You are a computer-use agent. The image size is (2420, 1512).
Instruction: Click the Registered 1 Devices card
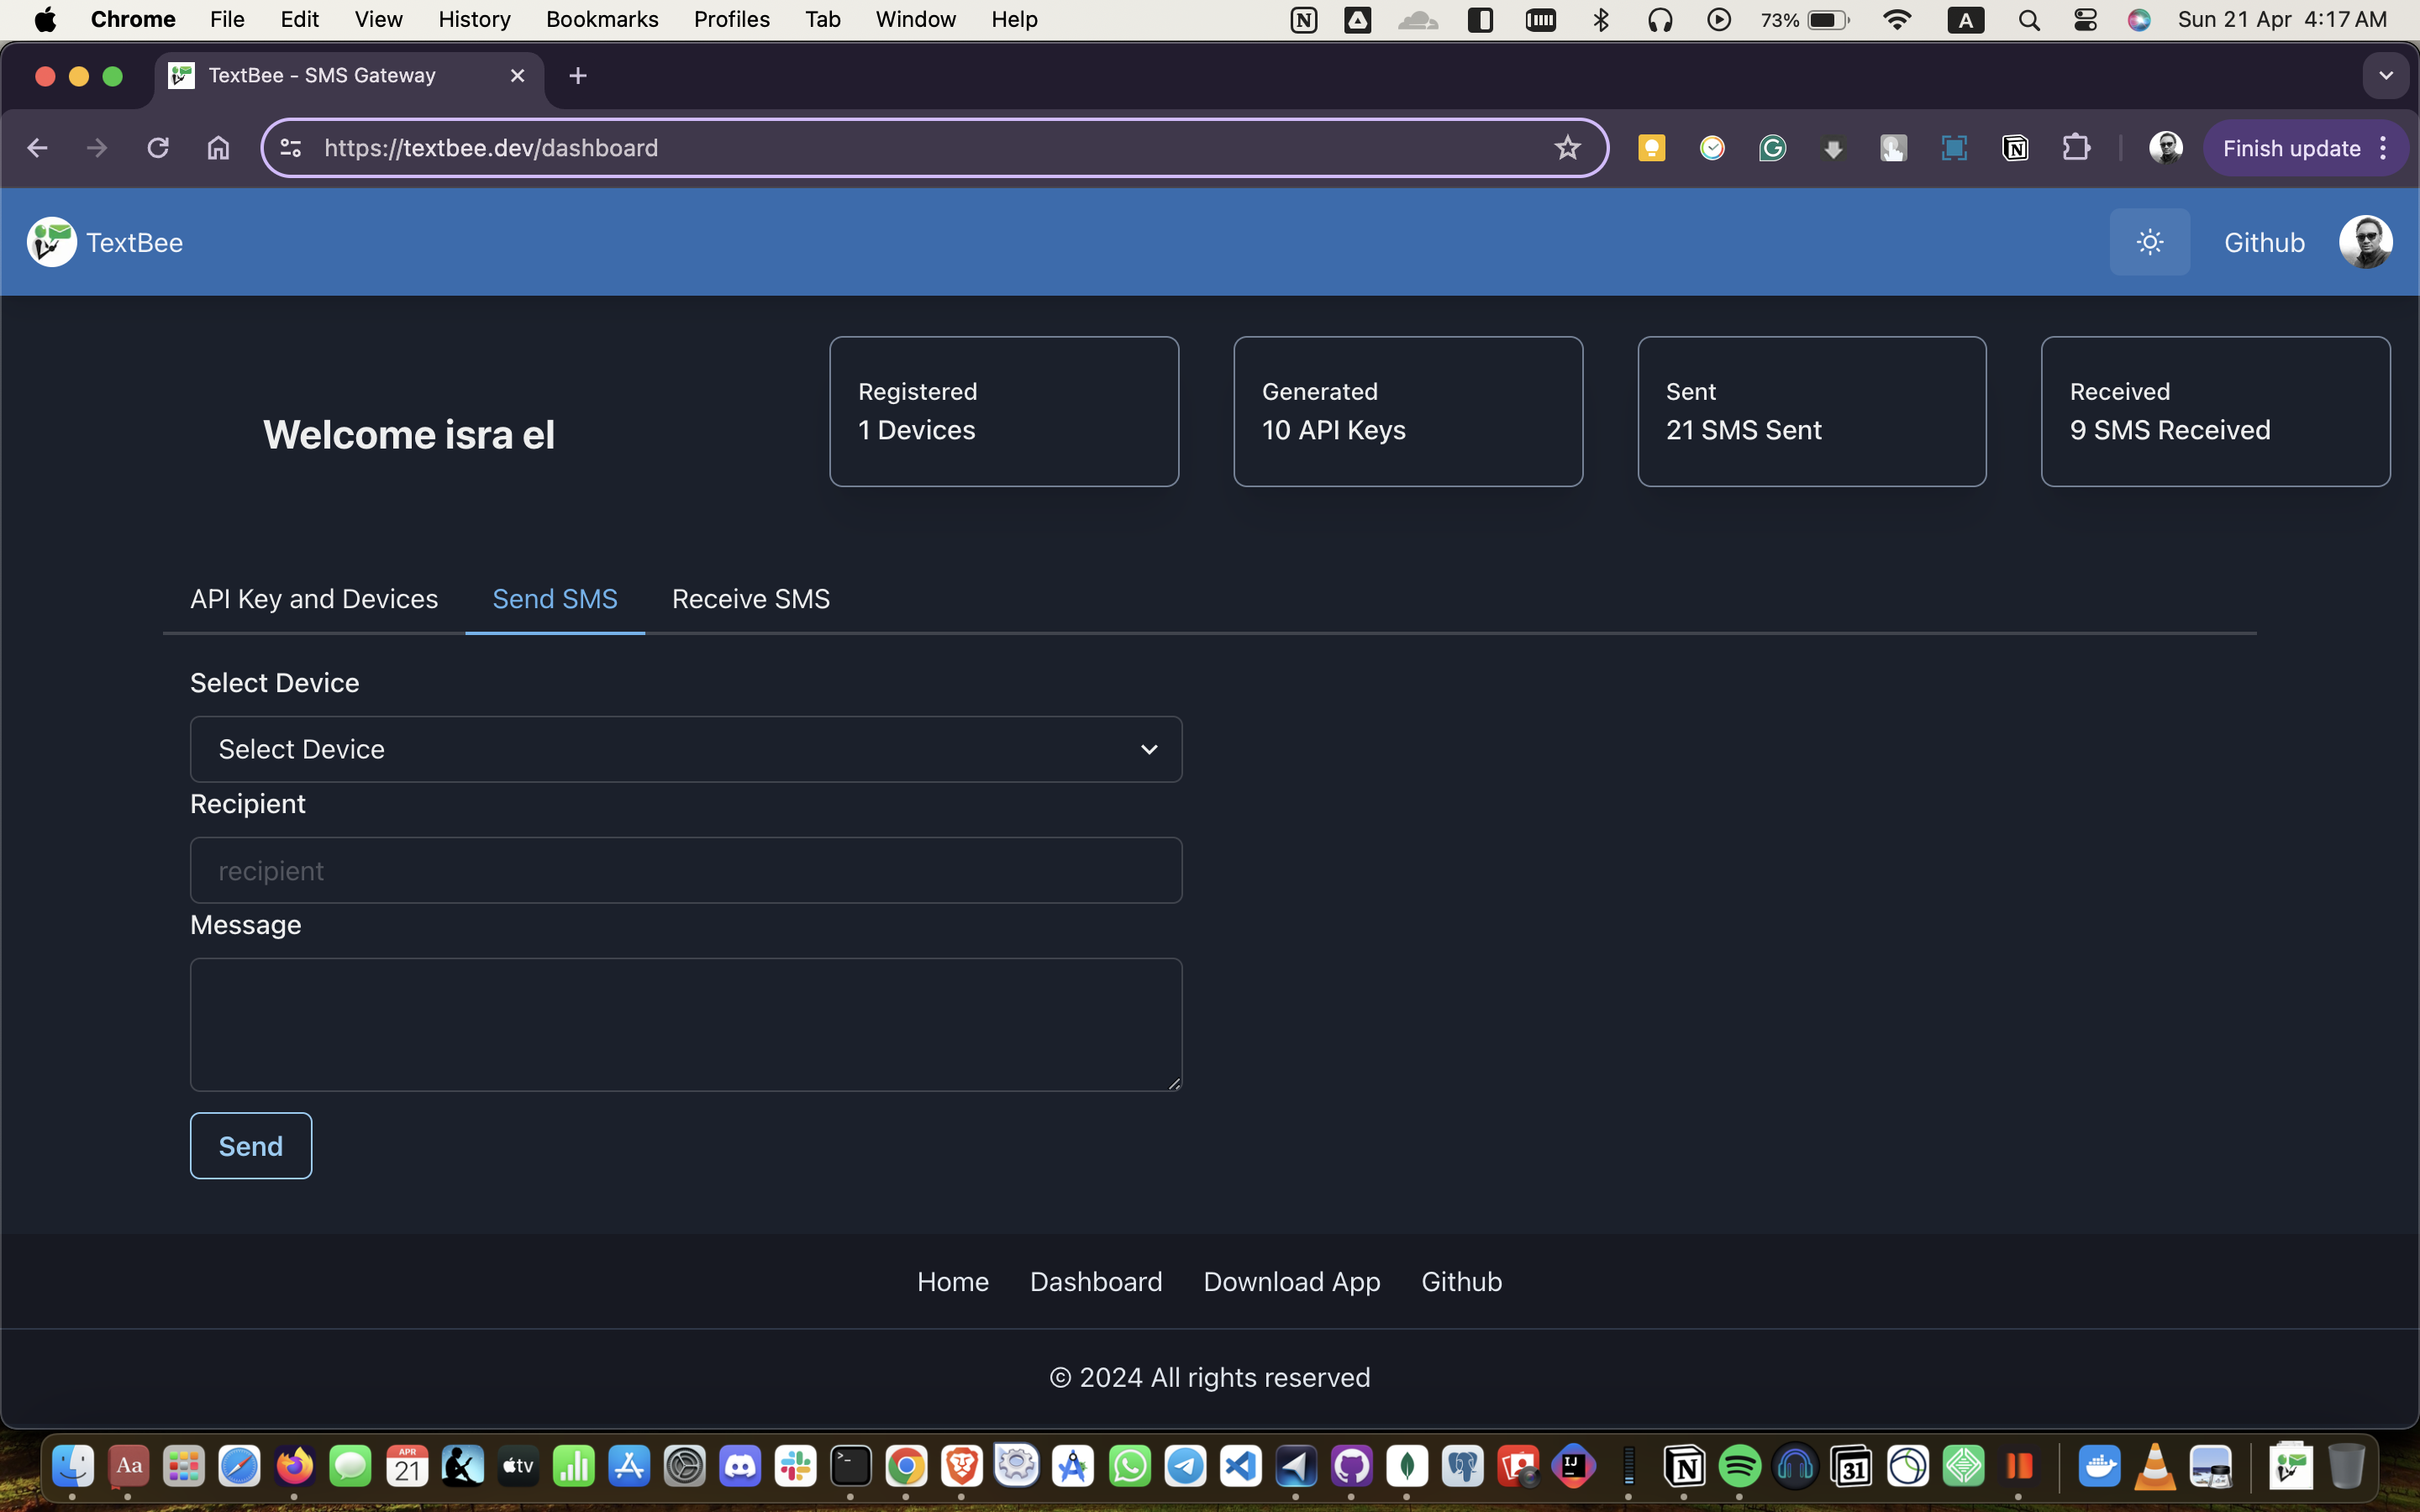[1004, 411]
